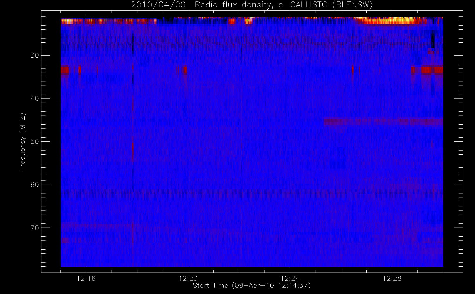Click the plot title with date 2010/04/09
Screen dimensions: 475x294
point(252,5)
